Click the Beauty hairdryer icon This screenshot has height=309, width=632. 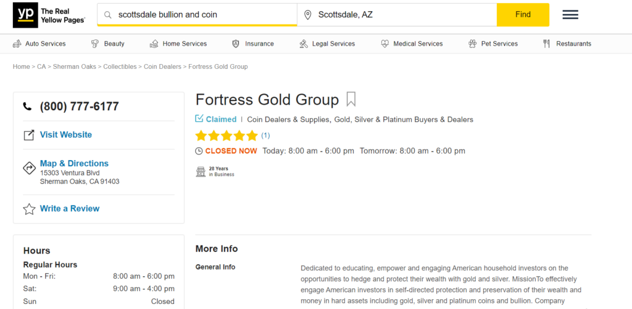[95, 44]
